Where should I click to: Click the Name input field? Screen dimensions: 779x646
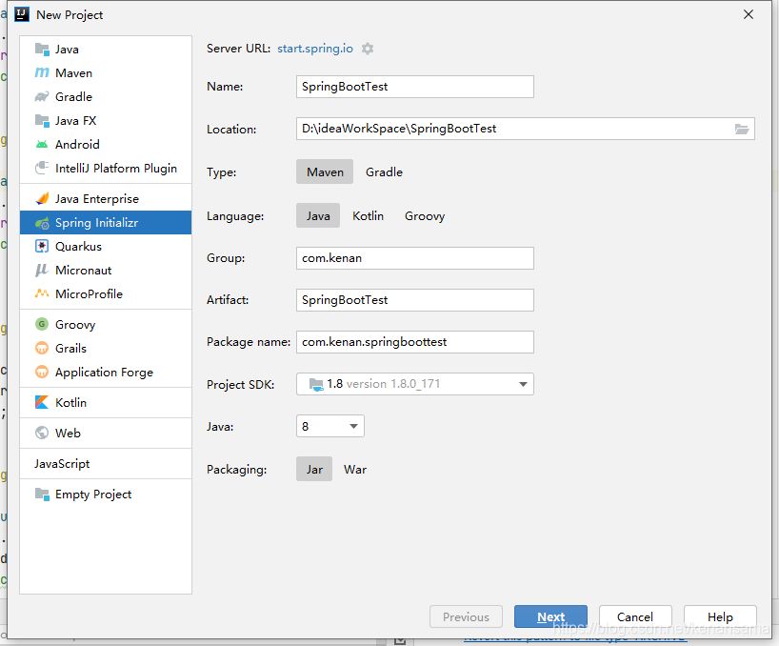click(x=415, y=87)
